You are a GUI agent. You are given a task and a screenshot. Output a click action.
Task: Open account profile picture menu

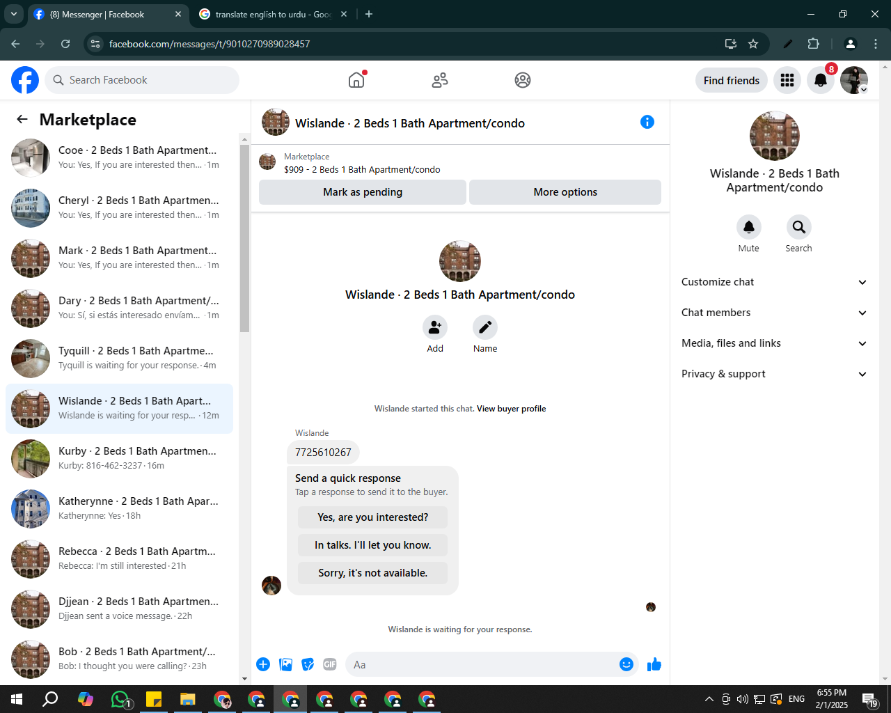(x=854, y=80)
